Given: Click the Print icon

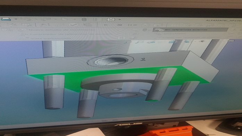Looking at the screenshot, I should pyautogui.click(x=6, y=19).
